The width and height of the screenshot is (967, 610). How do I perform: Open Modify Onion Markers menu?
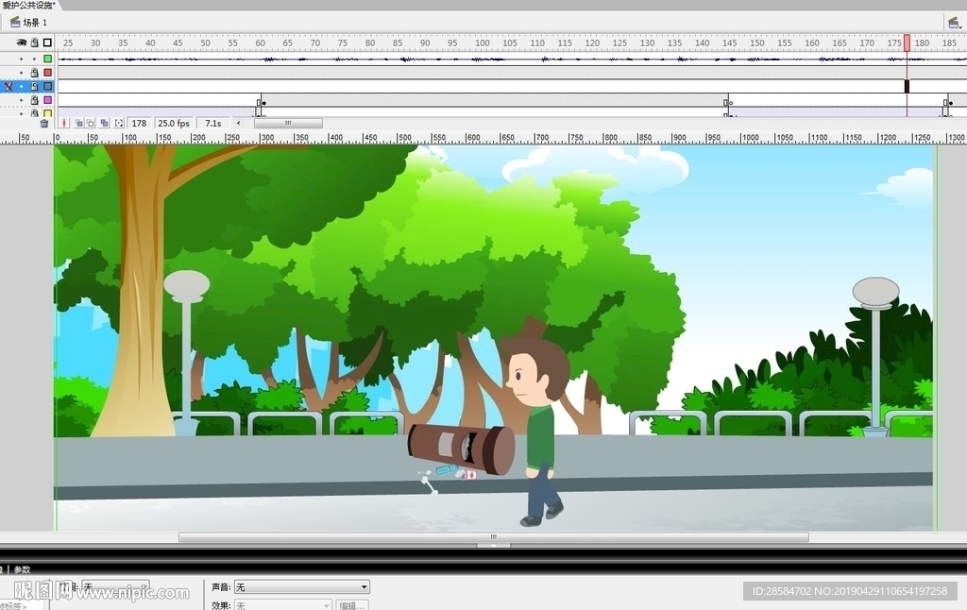coord(119,124)
